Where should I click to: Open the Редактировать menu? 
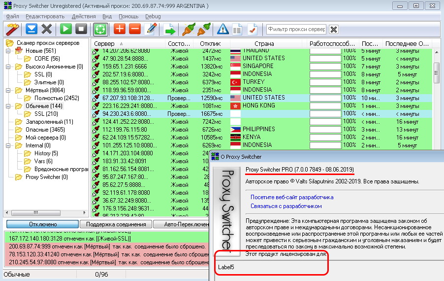coord(45,16)
